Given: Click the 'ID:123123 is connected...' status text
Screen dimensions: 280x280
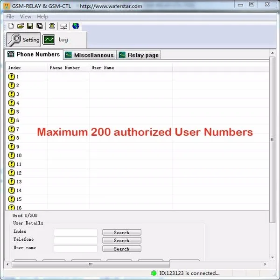Looking at the screenshot, I should 189,273.
